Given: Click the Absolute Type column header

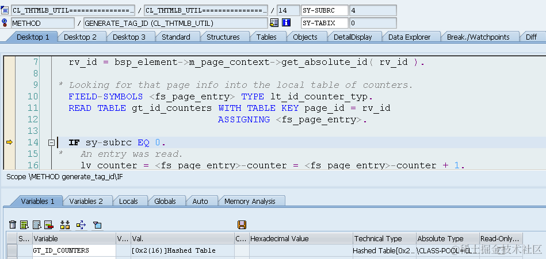Looking at the screenshot, I should click(448, 238).
